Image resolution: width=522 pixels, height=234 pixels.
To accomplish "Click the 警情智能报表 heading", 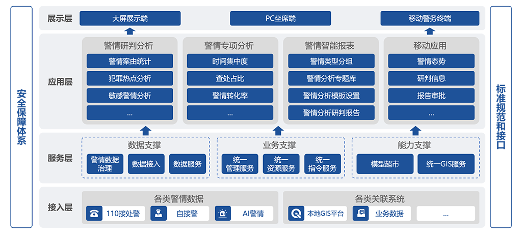I will coord(330,46).
